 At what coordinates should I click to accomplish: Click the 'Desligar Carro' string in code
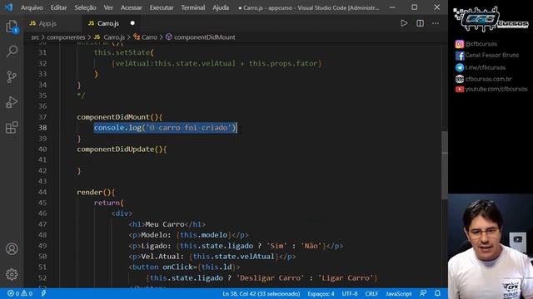270,278
